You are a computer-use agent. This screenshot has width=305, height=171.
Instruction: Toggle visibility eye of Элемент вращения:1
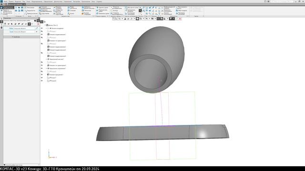pos(42,75)
